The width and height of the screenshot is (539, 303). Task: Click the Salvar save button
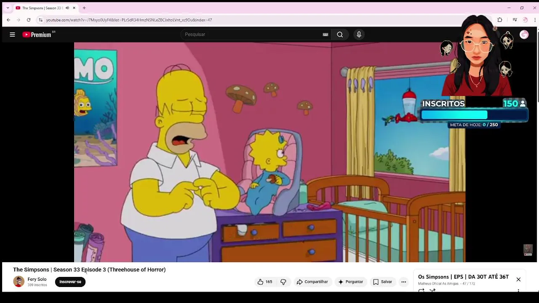click(x=382, y=282)
